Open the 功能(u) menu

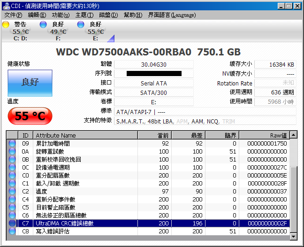(61, 15)
